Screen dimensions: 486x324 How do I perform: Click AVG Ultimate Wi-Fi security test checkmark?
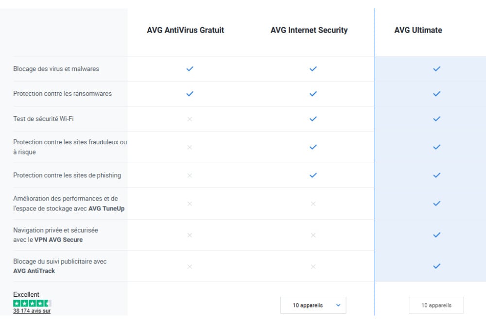point(436,119)
